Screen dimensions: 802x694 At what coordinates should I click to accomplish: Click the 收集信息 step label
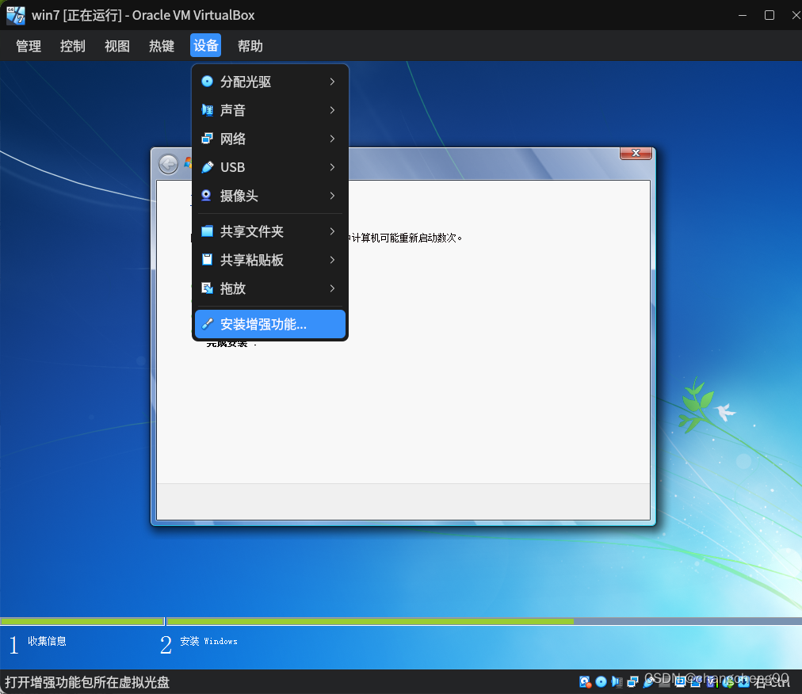click(47, 642)
